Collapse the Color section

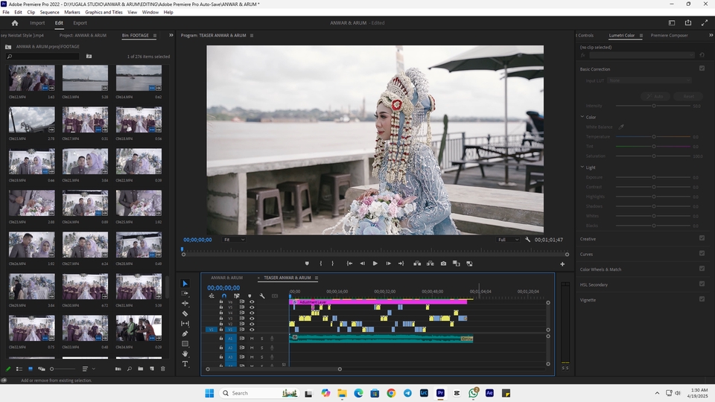(582, 117)
